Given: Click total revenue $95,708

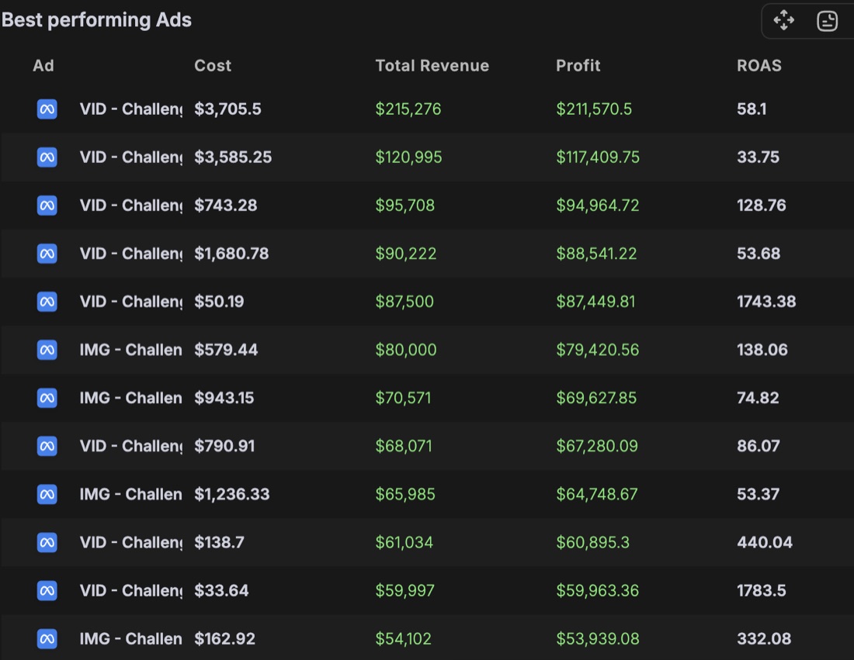Looking at the screenshot, I should coord(404,205).
